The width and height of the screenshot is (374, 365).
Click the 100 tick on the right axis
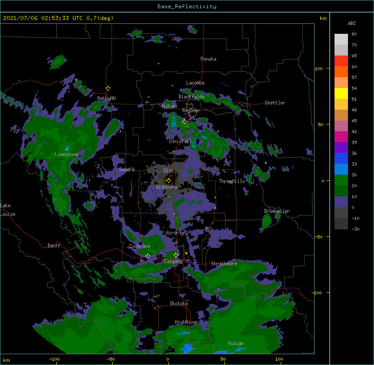click(318, 68)
